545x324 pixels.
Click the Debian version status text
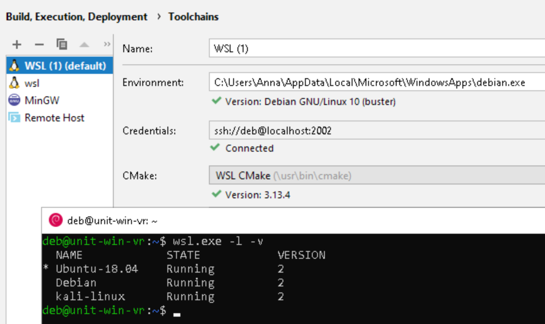point(310,102)
